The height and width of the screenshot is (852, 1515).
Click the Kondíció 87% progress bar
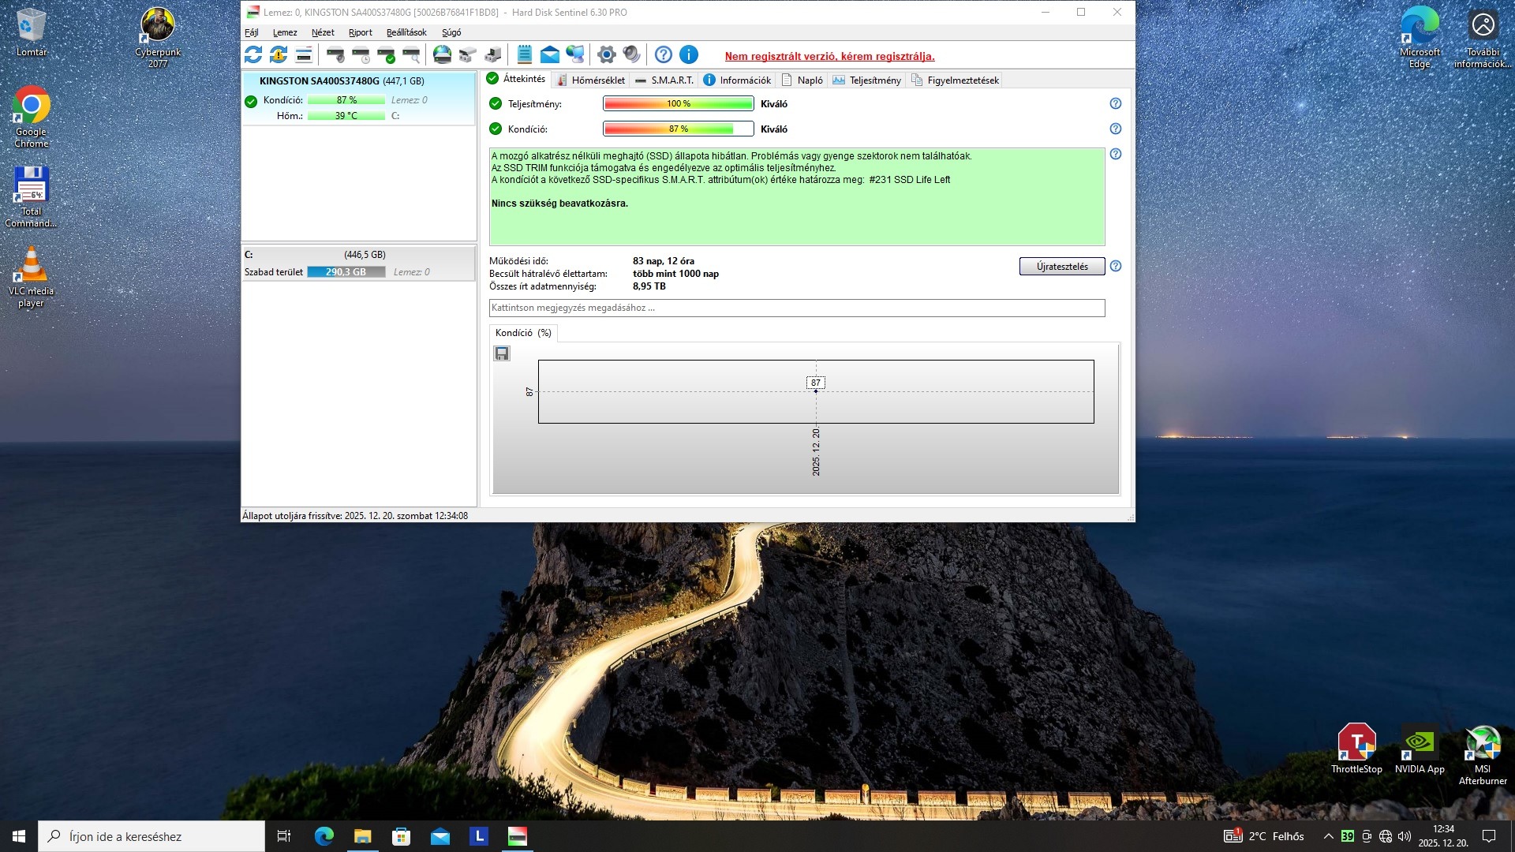coord(678,129)
